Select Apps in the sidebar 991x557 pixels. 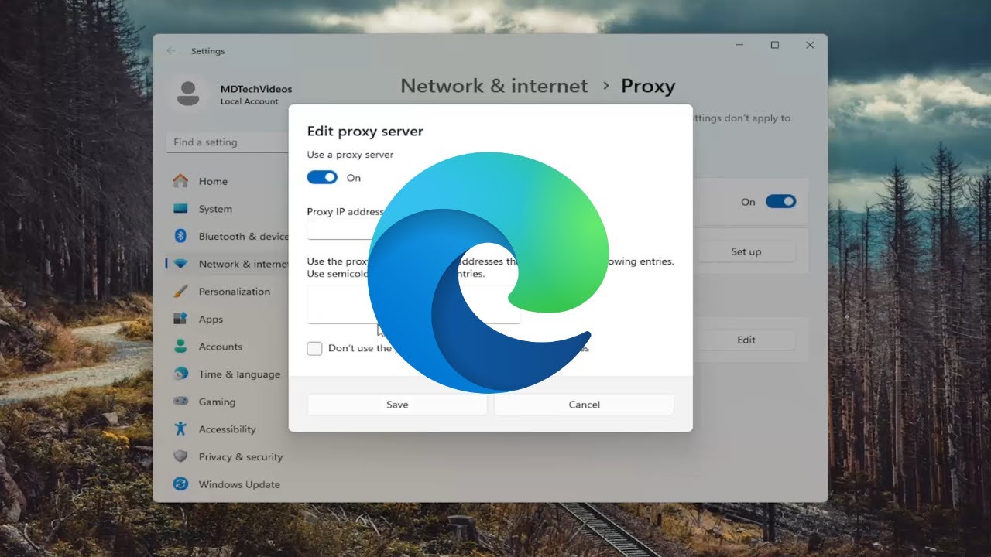pyautogui.click(x=211, y=319)
